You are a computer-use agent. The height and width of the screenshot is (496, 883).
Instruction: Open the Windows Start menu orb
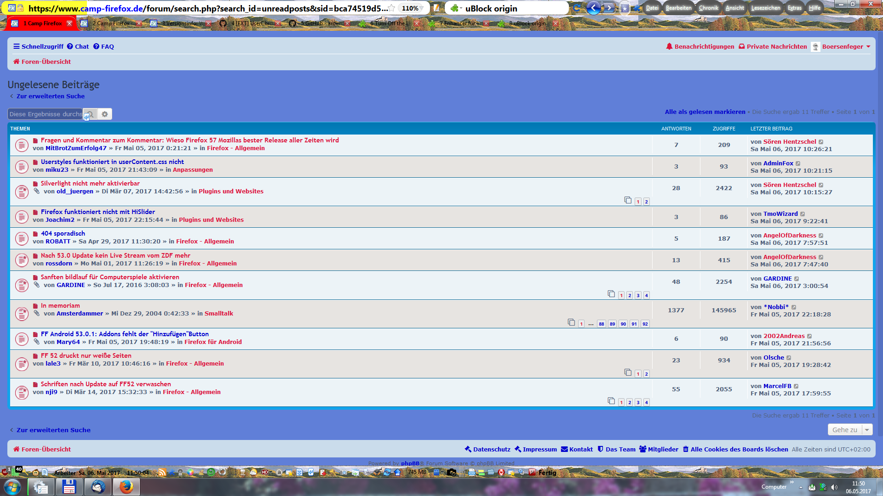tap(12, 486)
